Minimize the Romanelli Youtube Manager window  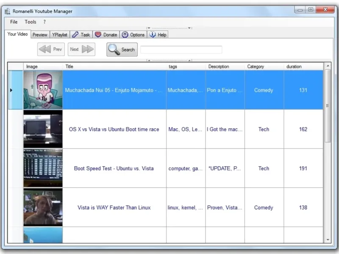coord(300,10)
